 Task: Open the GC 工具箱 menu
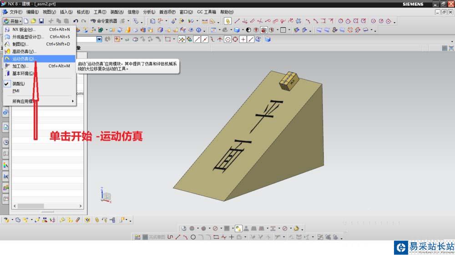(x=207, y=12)
